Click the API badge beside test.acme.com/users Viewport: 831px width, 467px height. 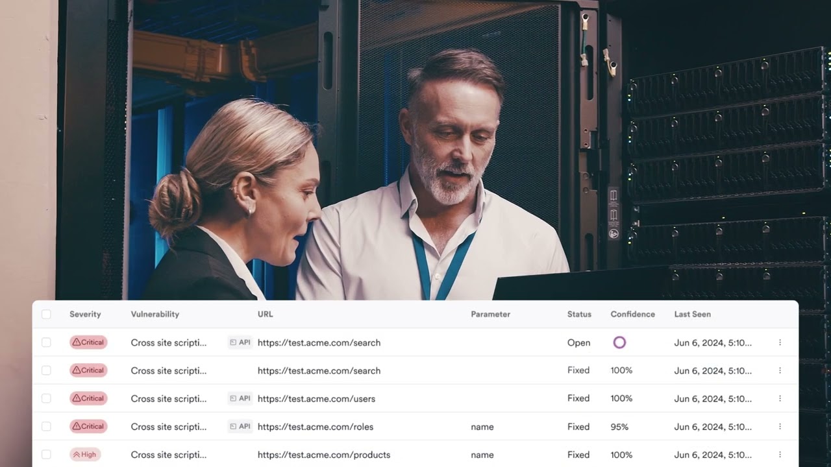240,398
